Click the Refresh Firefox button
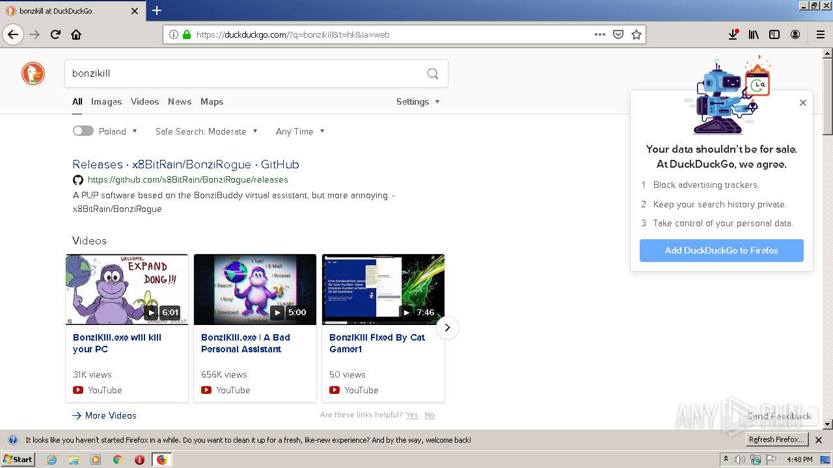Viewport: 833px width, 468px height. [776, 440]
